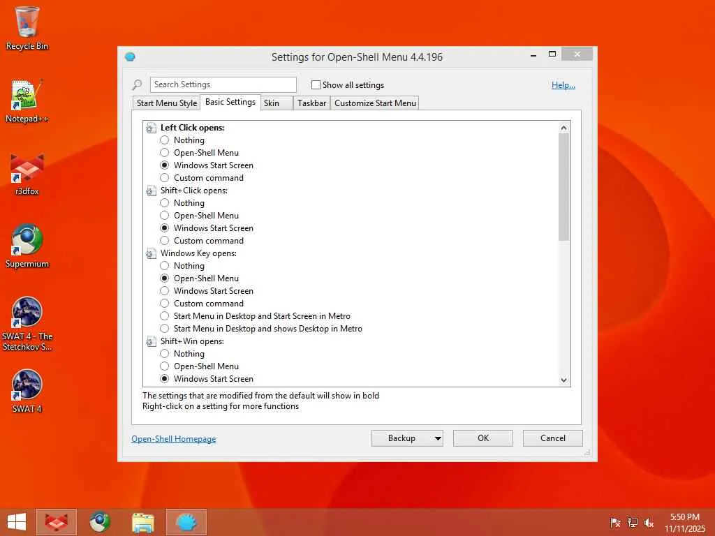The height and width of the screenshot is (536, 715).
Task: Open r3dfox from the taskbar
Action: coord(57,522)
